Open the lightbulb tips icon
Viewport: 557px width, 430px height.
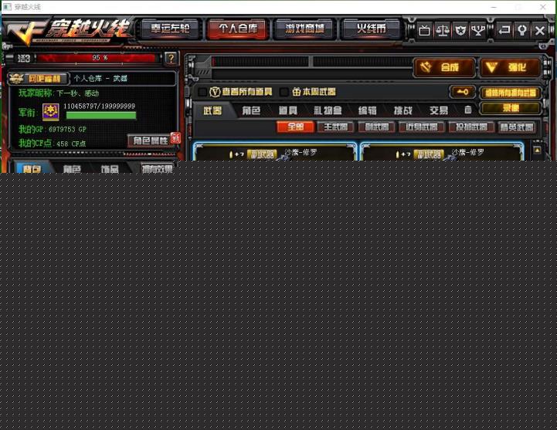[521, 30]
